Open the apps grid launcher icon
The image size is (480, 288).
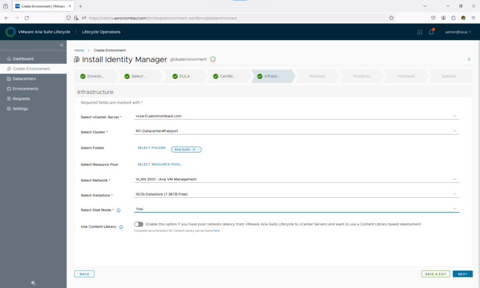pos(420,32)
